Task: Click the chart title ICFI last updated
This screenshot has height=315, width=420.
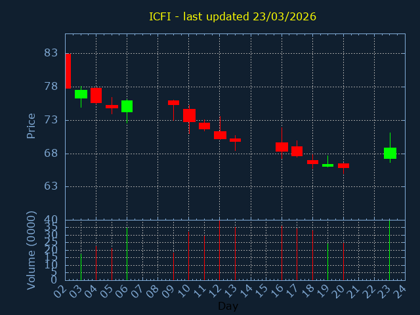Action: (x=232, y=17)
